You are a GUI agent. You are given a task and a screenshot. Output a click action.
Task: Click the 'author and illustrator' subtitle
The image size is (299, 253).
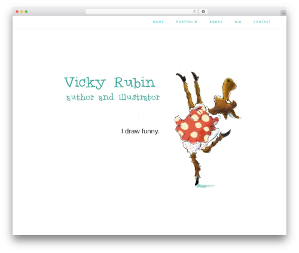coord(113,97)
